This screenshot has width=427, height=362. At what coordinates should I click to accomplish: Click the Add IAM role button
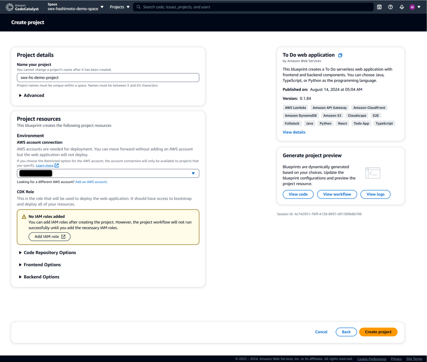(49, 237)
